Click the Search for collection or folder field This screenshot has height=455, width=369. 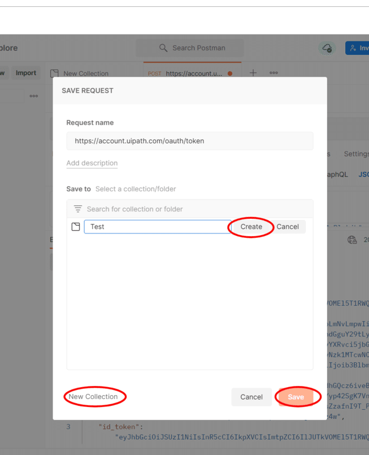[190, 209]
